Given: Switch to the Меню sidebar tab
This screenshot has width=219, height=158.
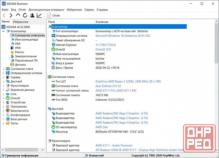Looking at the screenshot, I should click(x=6, y=22).
